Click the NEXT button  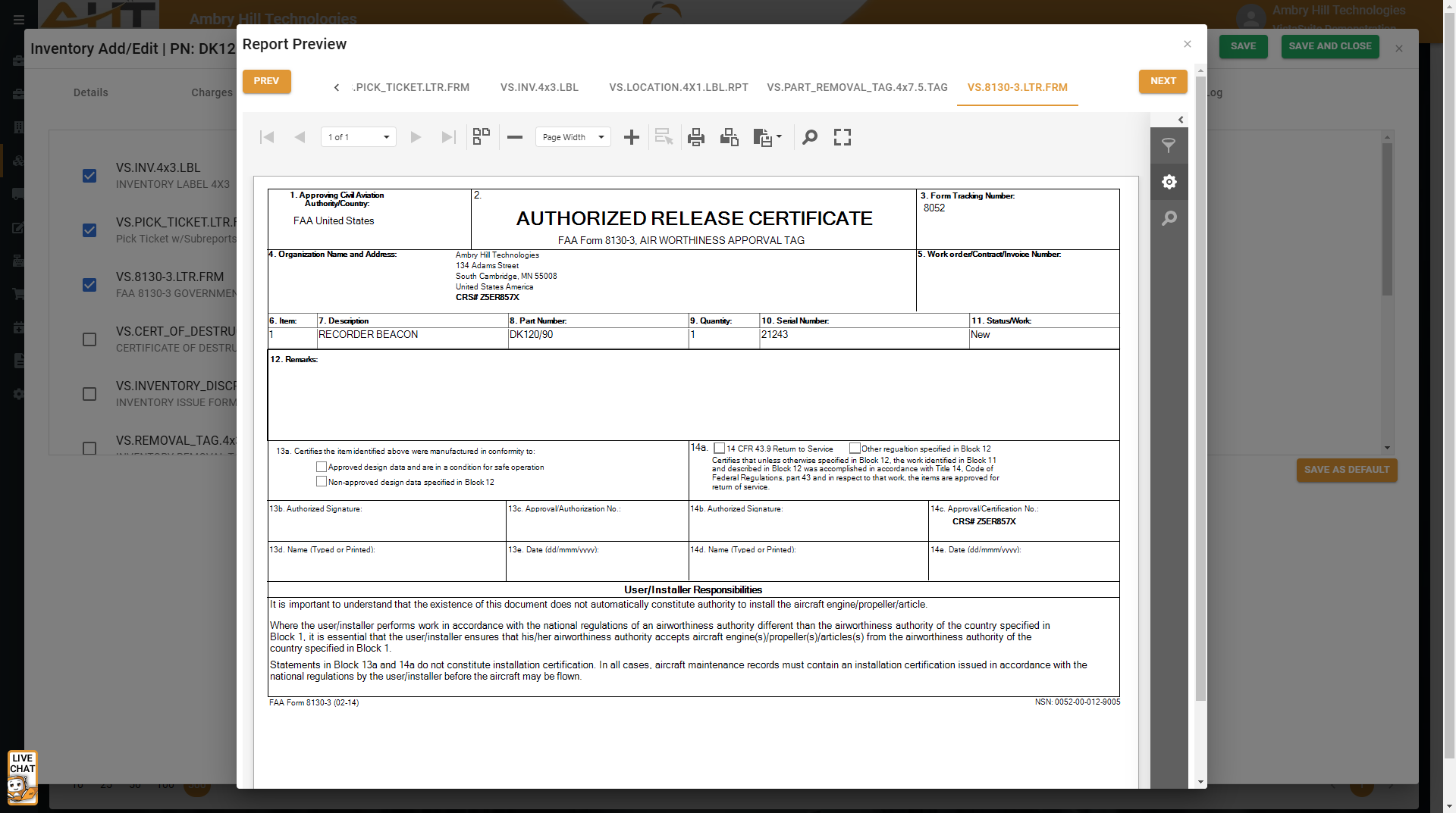click(1163, 81)
